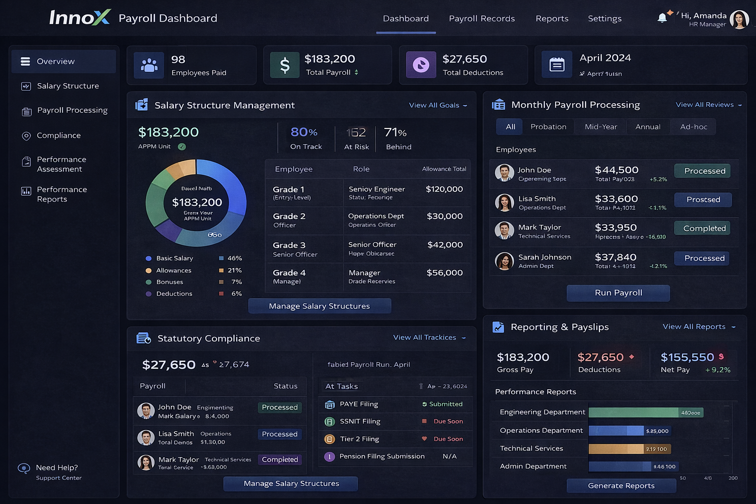Image resolution: width=756 pixels, height=504 pixels.
Task: Click the Overview icon in the sidebar
Action: (26, 62)
